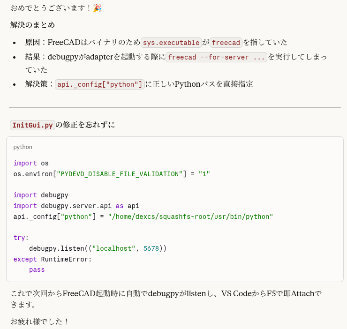Click the /home/dexcs/squashfs-root/usr/bin/python path string
The height and width of the screenshot is (329, 347).
coord(190,217)
